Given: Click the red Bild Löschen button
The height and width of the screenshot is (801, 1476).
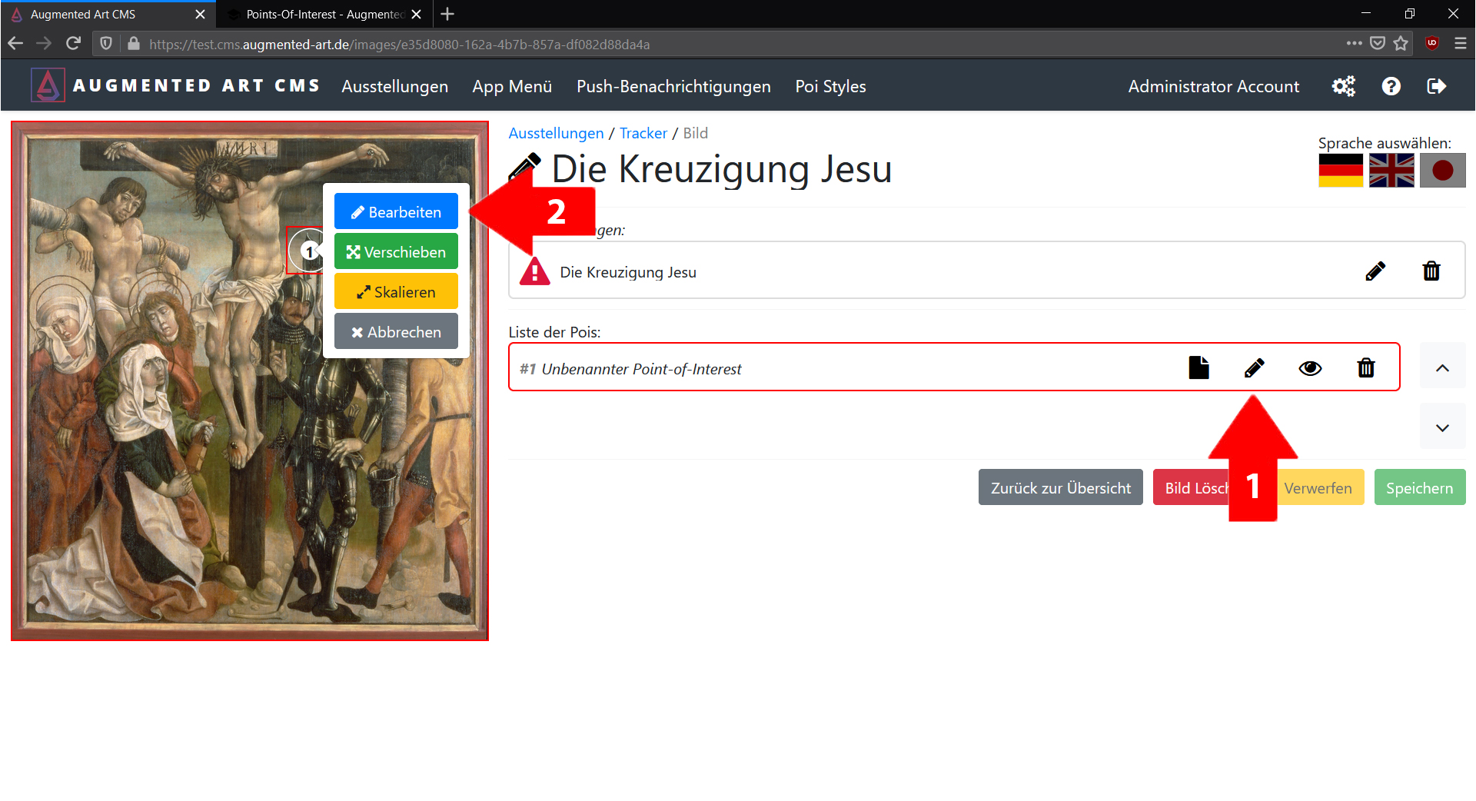Looking at the screenshot, I should tap(1192, 487).
